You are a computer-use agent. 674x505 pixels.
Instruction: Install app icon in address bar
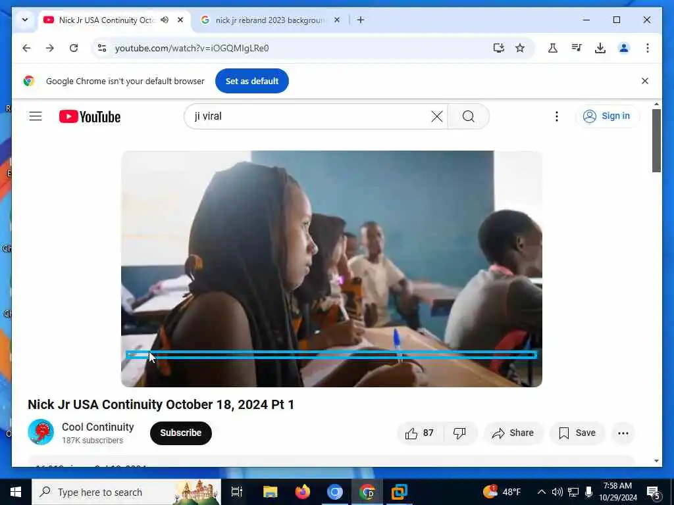coord(499,48)
